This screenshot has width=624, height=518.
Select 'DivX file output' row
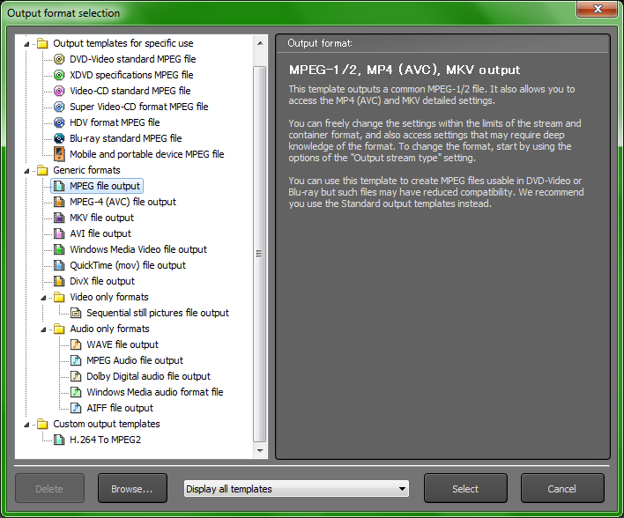coord(102,281)
